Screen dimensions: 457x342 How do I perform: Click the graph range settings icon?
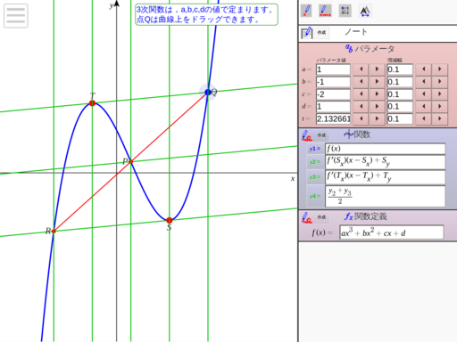pyautogui.click(x=345, y=11)
